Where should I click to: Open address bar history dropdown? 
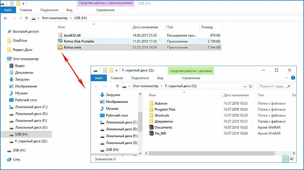tap(245, 87)
